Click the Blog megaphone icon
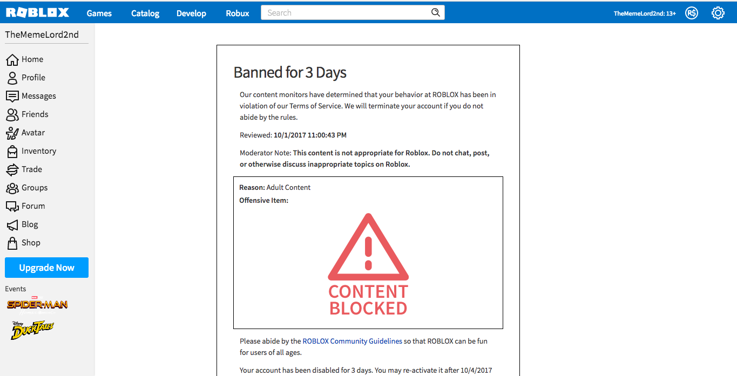This screenshot has width=737, height=376. pyautogui.click(x=12, y=225)
